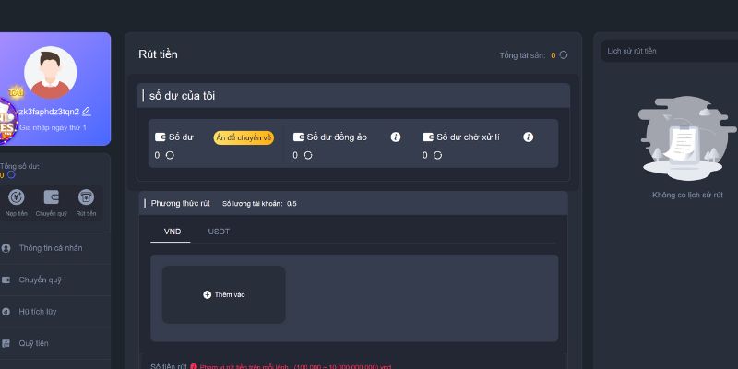Switch to the USDT tab
This screenshot has width=738, height=369.
(x=219, y=232)
